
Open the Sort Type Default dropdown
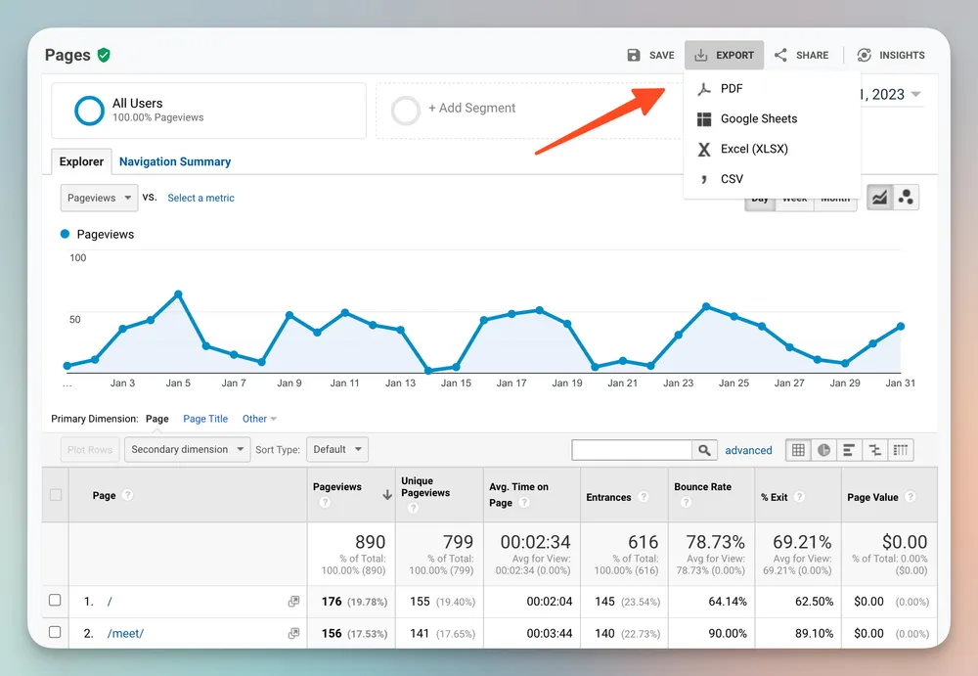336,450
